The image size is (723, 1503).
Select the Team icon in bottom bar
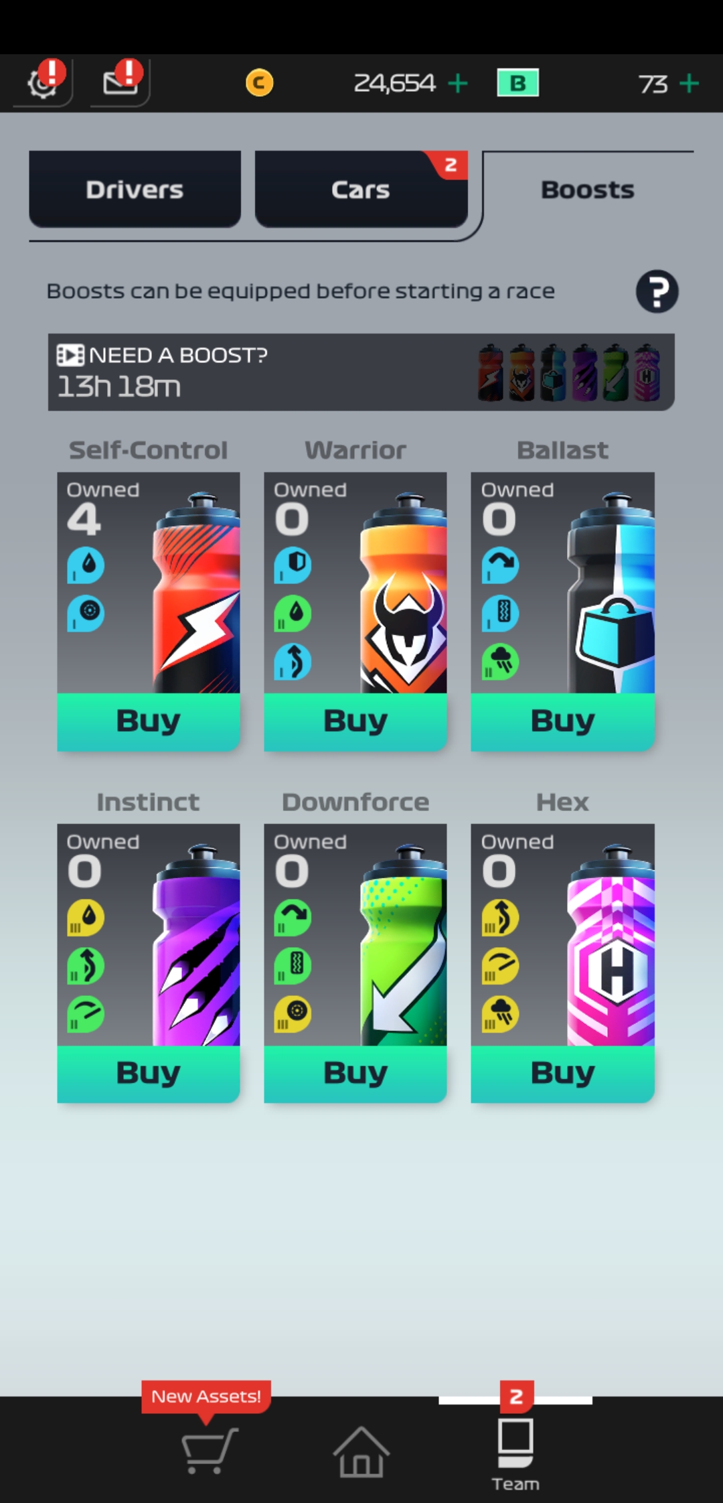515,1453
